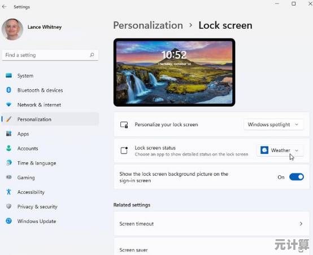Click the lock screen icon beside Personalize
The height and width of the screenshot is (255, 313).
coord(124,125)
